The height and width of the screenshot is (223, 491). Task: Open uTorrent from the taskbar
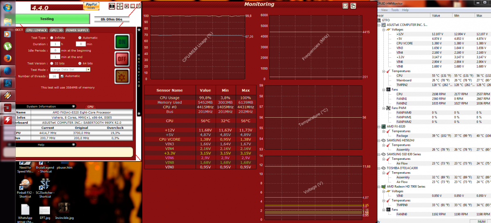coord(7,46)
